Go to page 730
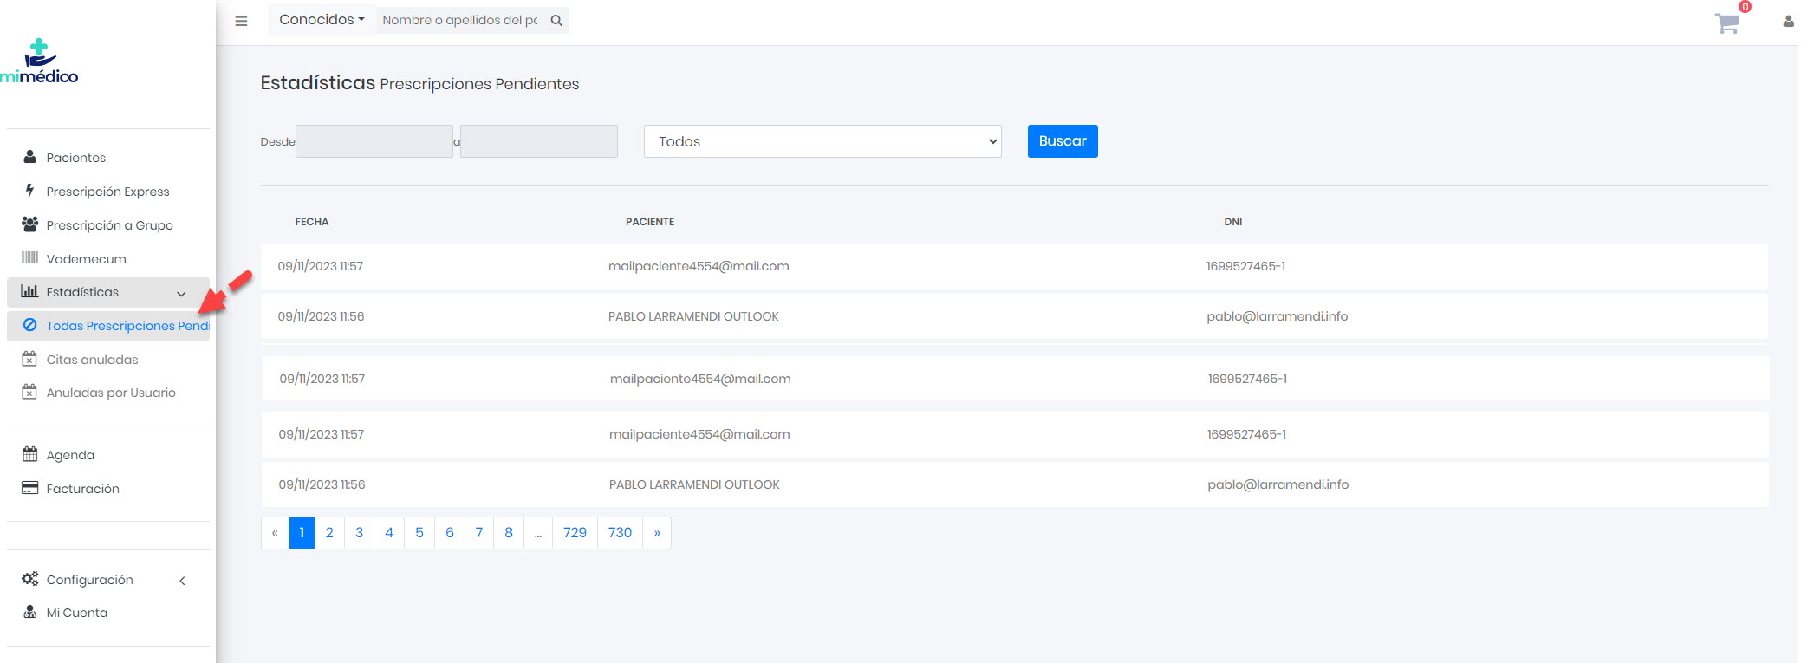 pyautogui.click(x=620, y=533)
